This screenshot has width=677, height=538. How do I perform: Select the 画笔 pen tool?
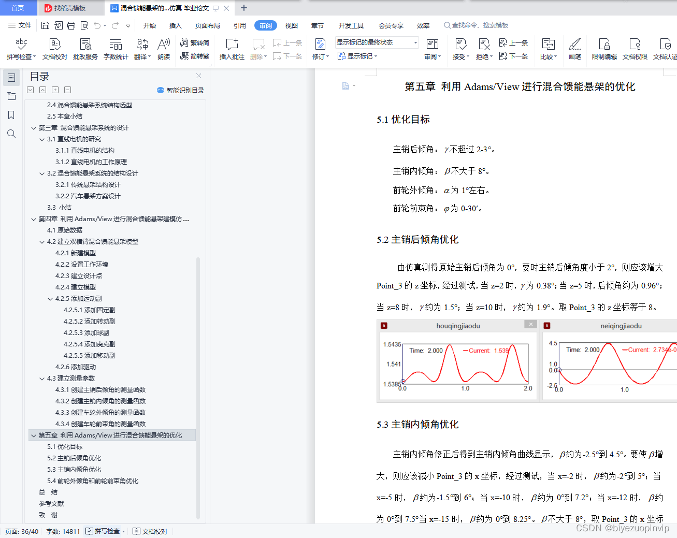tap(574, 49)
